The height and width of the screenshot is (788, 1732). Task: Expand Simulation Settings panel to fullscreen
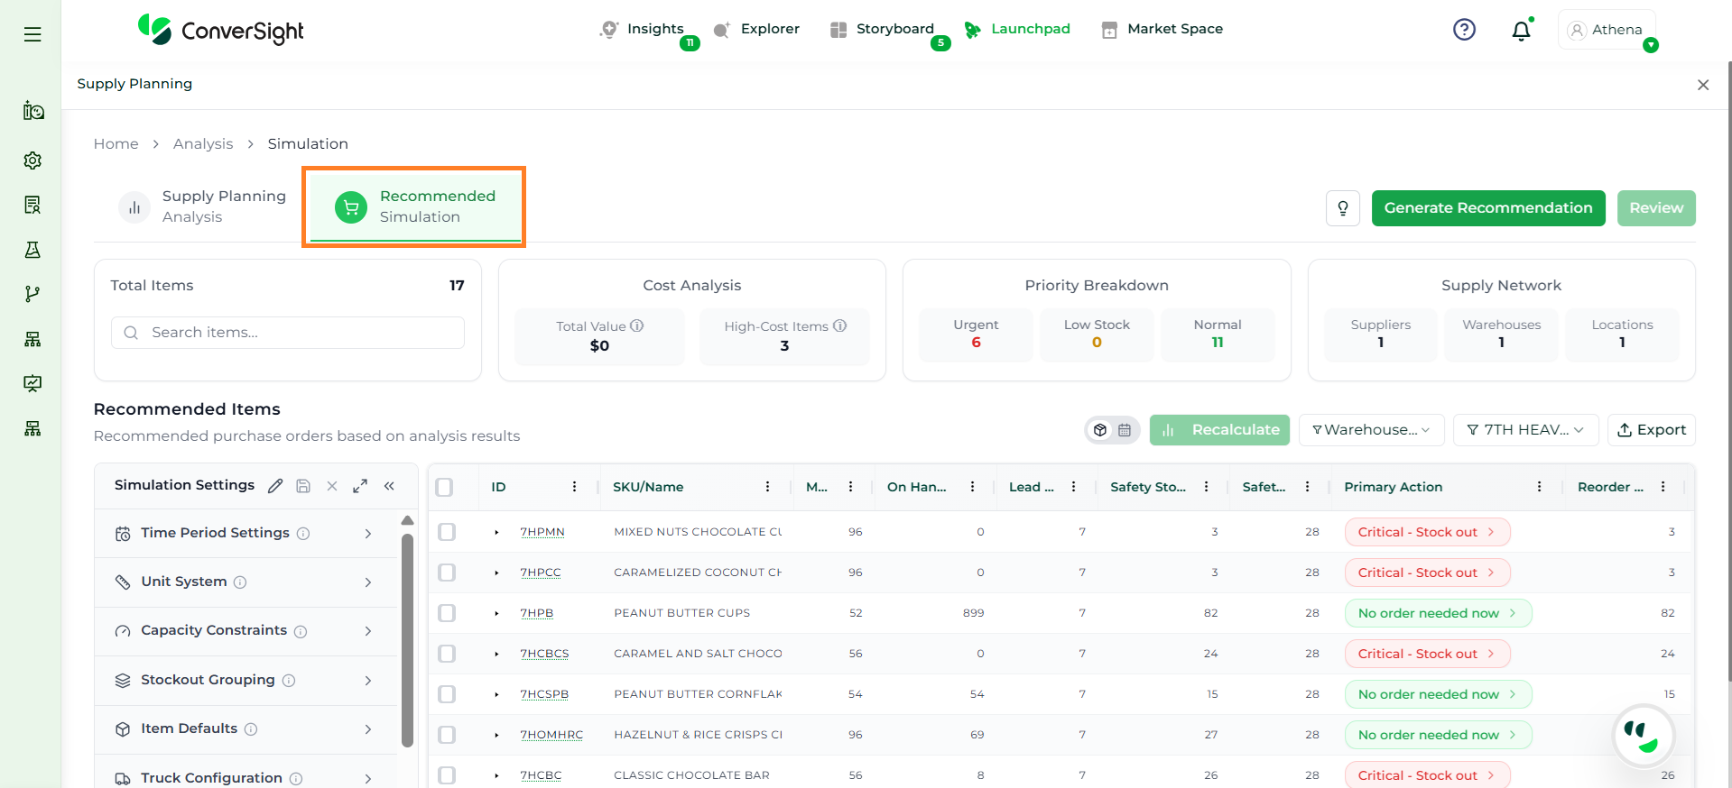[360, 486]
